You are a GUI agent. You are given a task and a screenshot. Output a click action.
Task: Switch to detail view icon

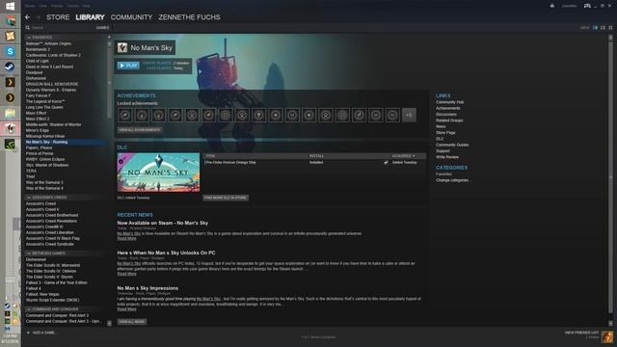tap(595, 28)
